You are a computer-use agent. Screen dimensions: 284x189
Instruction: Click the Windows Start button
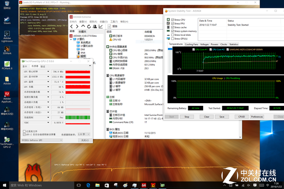[4, 185]
